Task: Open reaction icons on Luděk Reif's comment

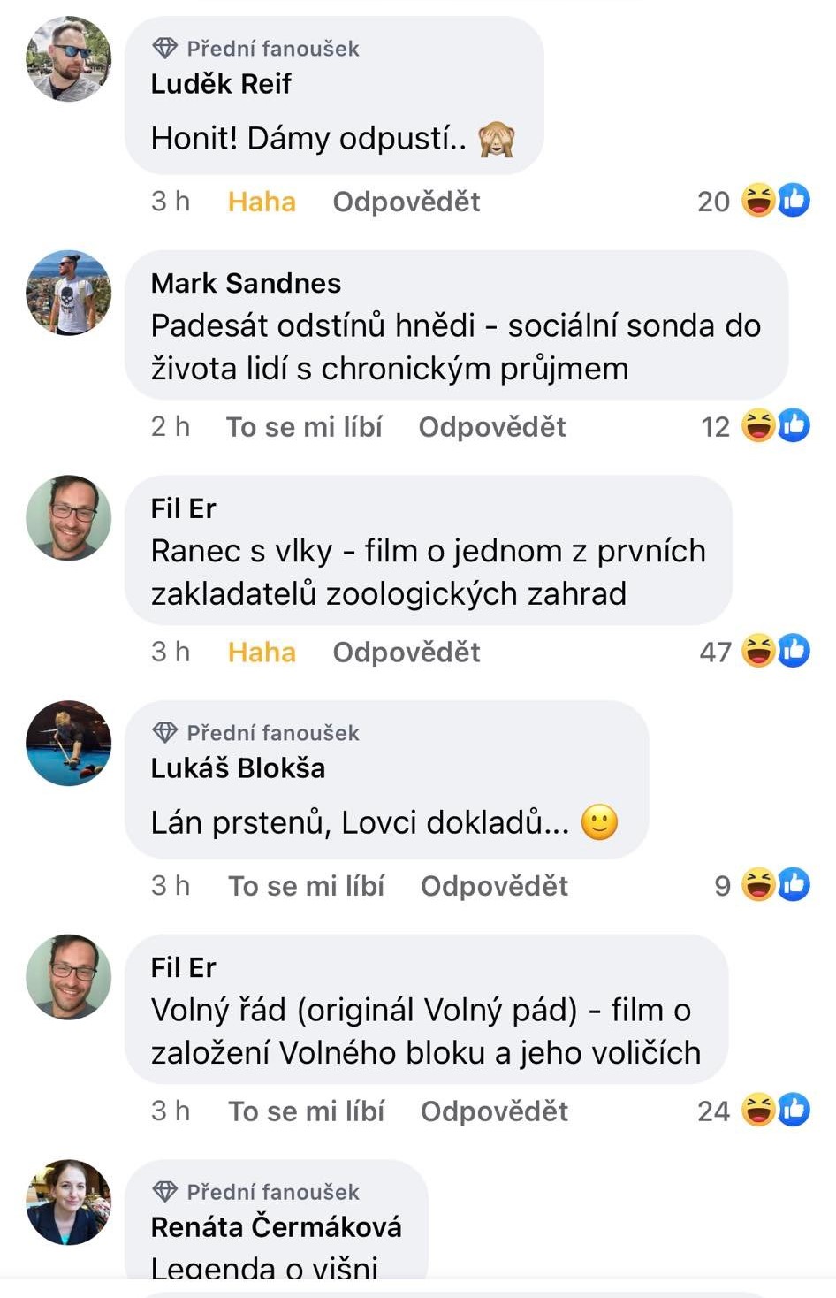Action: [776, 201]
